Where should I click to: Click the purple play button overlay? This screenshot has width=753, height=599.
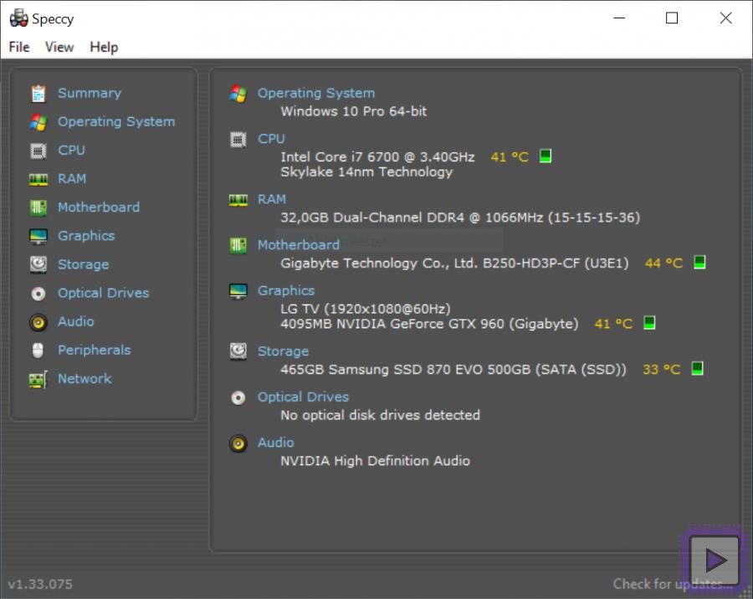tap(715, 560)
